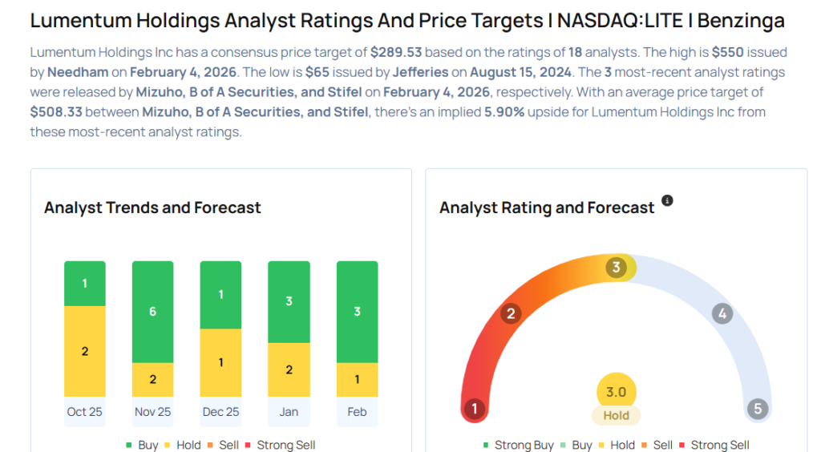Click the info icon beside Analyst Rating title
The height and width of the screenshot is (452, 821).
pos(667,200)
